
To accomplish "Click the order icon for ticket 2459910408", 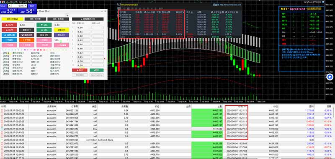I will pyautogui.click(x=2, y=118).
